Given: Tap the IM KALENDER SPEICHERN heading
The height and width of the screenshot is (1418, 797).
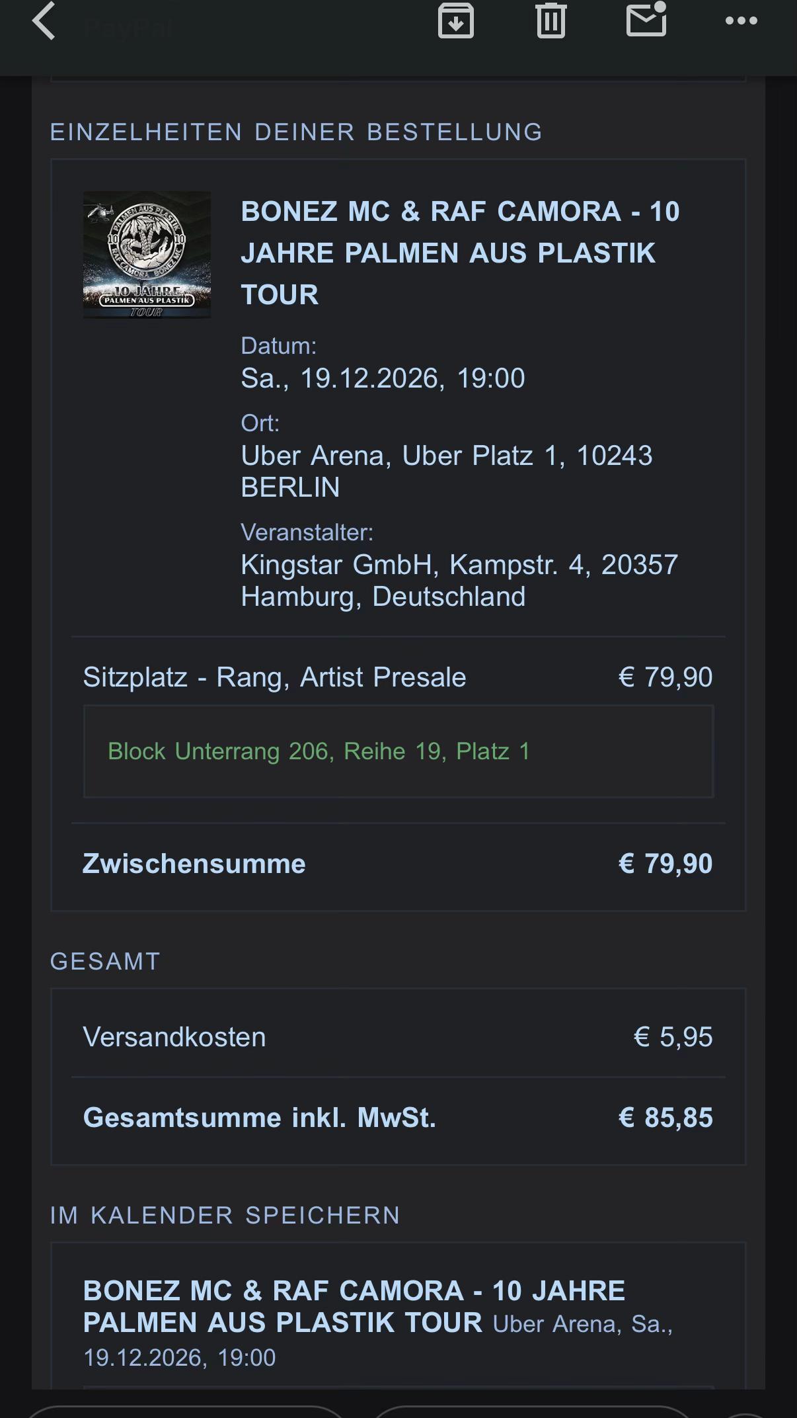Looking at the screenshot, I should pyautogui.click(x=225, y=1216).
